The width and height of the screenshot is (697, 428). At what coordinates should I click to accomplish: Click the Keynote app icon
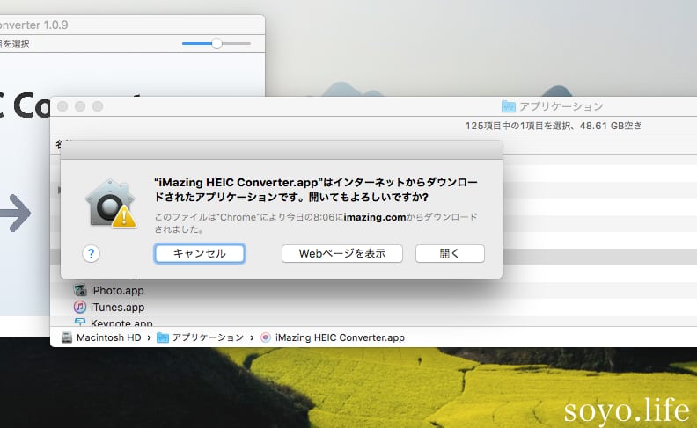80,322
